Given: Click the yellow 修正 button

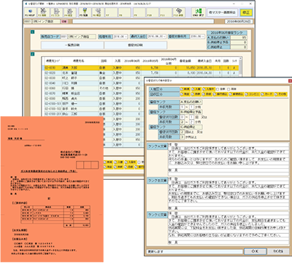Looking at the screenshot, I should point(246,12).
